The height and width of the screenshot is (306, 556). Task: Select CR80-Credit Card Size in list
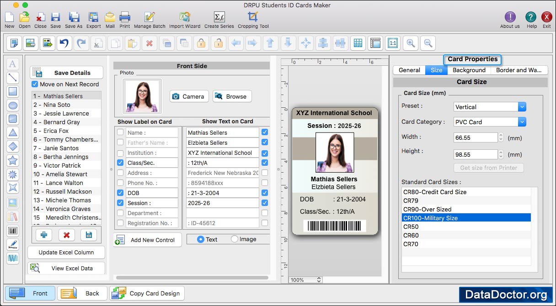click(x=466, y=192)
